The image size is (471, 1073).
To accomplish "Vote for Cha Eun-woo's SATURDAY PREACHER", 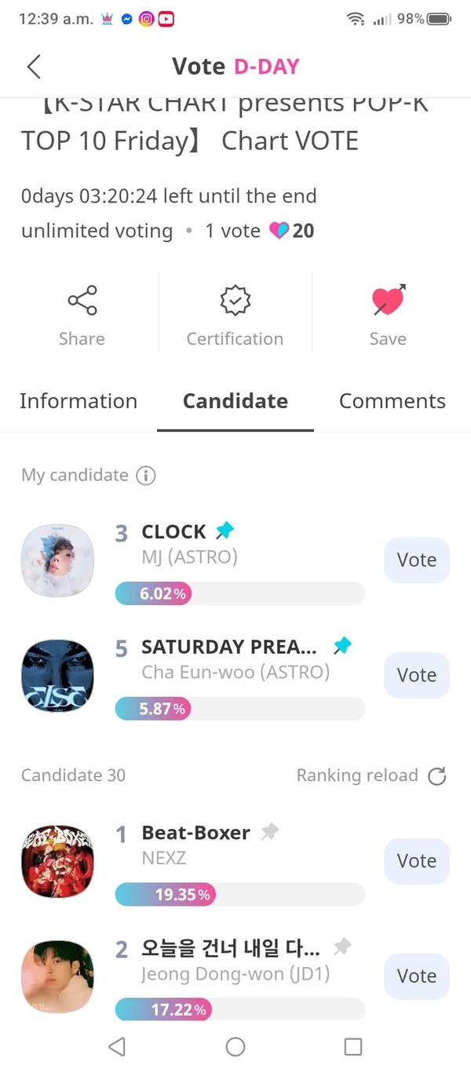I will [x=416, y=675].
